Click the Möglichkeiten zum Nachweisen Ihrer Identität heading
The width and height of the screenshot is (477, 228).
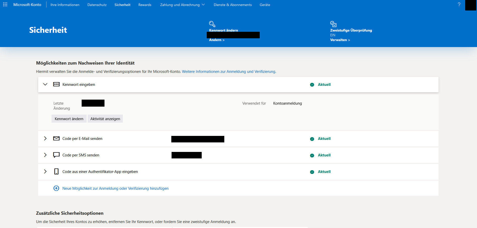[85, 63]
